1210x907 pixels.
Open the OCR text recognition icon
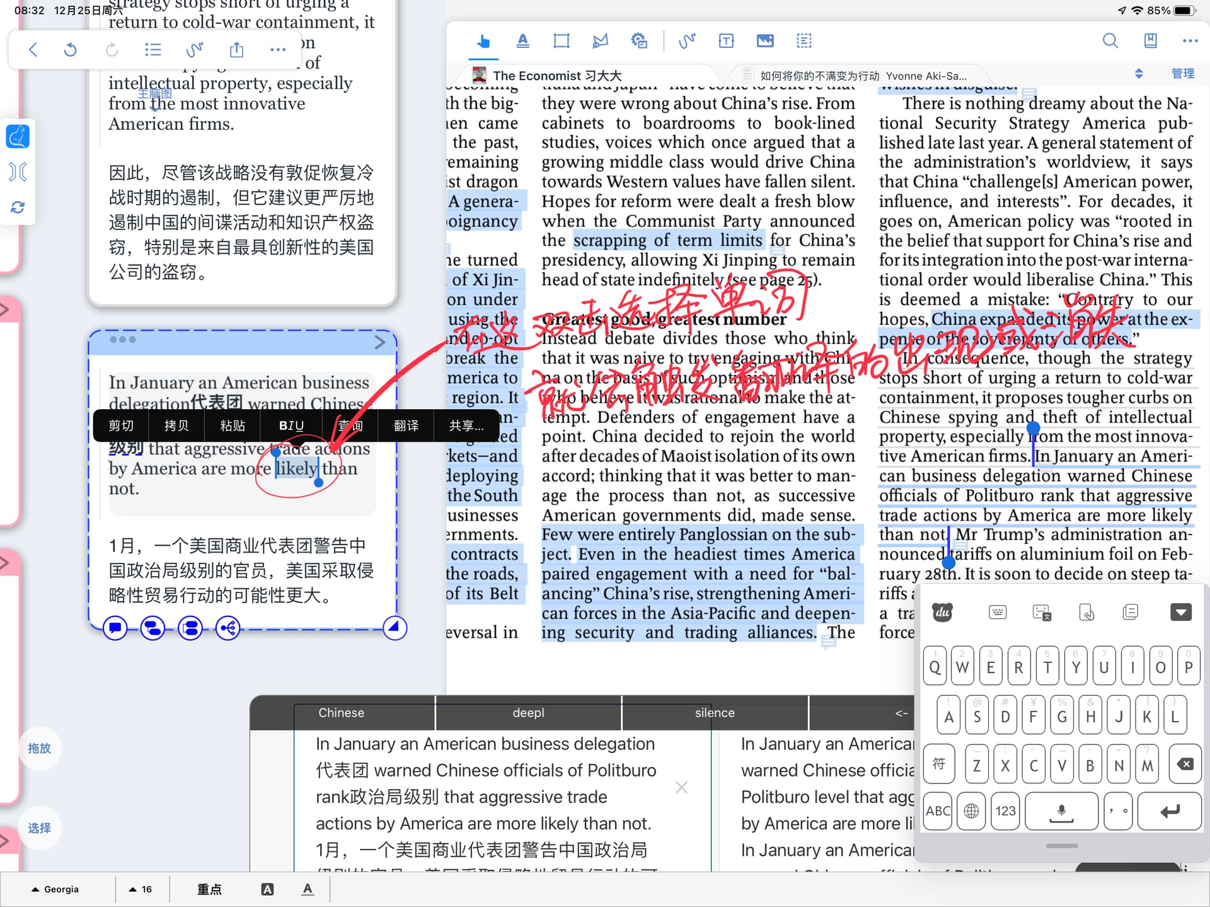pos(804,42)
